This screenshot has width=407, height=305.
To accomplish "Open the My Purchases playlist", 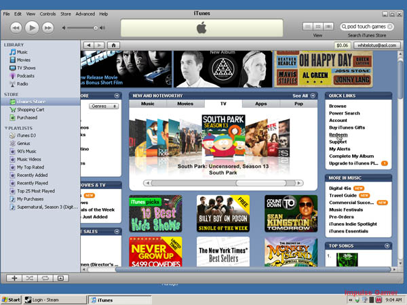I will point(26,199).
